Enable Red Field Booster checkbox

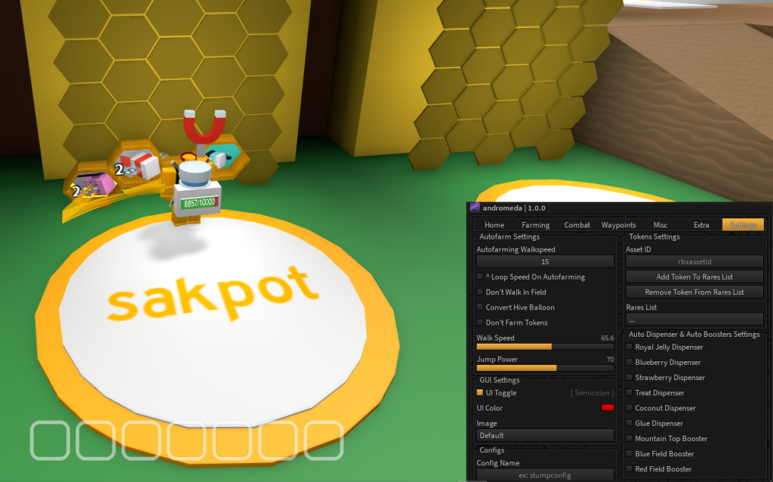629,468
